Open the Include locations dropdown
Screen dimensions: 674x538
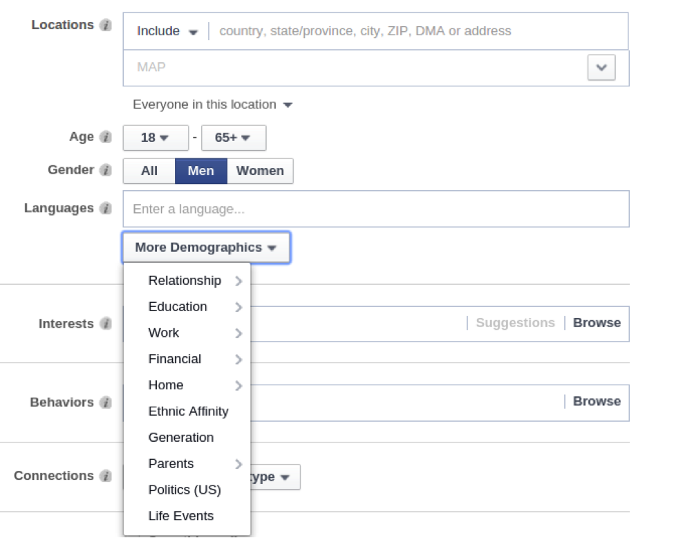[165, 30]
